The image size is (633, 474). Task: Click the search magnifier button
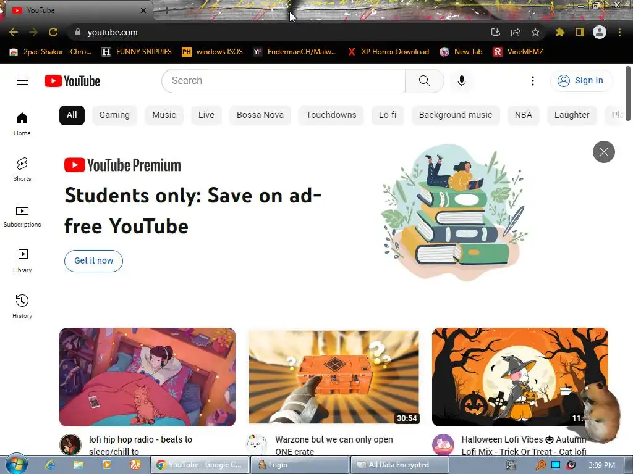tap(424, 81)
